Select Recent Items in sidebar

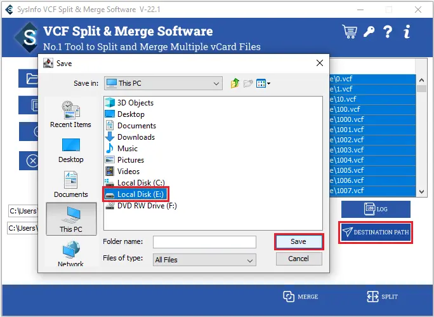click(x=70, y=114)
